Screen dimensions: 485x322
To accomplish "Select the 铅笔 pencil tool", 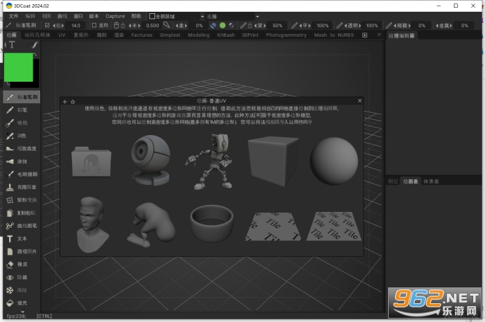I will 21,110.
